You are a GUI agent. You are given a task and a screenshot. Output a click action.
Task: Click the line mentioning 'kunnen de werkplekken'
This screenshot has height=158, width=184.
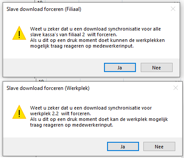point(97,40)
